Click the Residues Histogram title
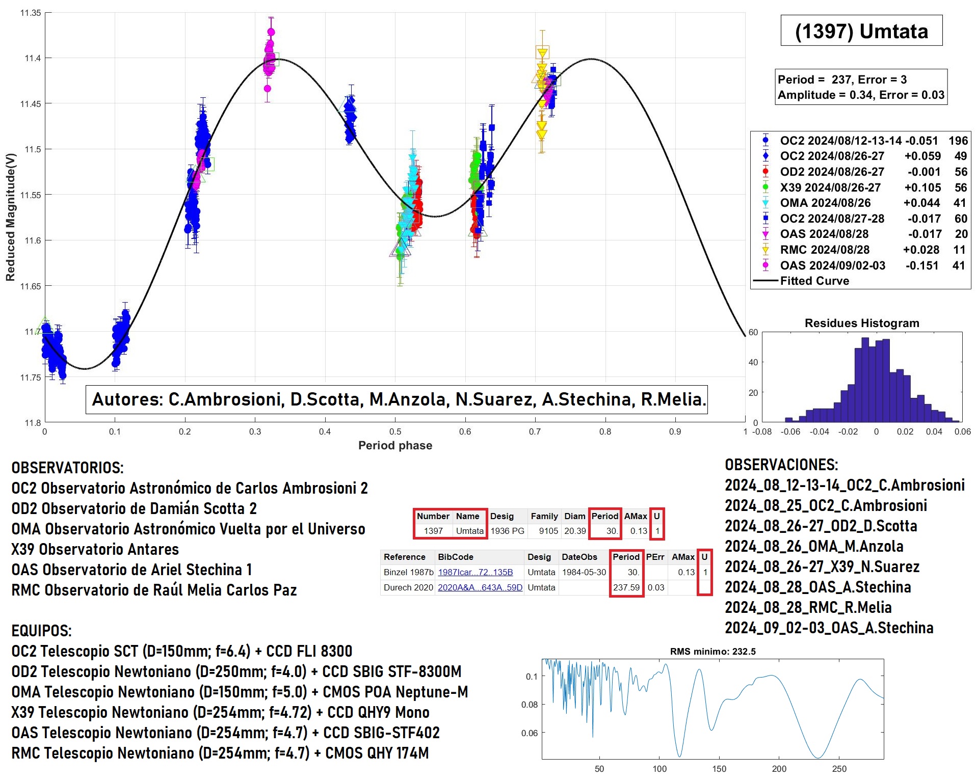Image resolution: width=976 pixels, height=782 pixels. [862, 323]
